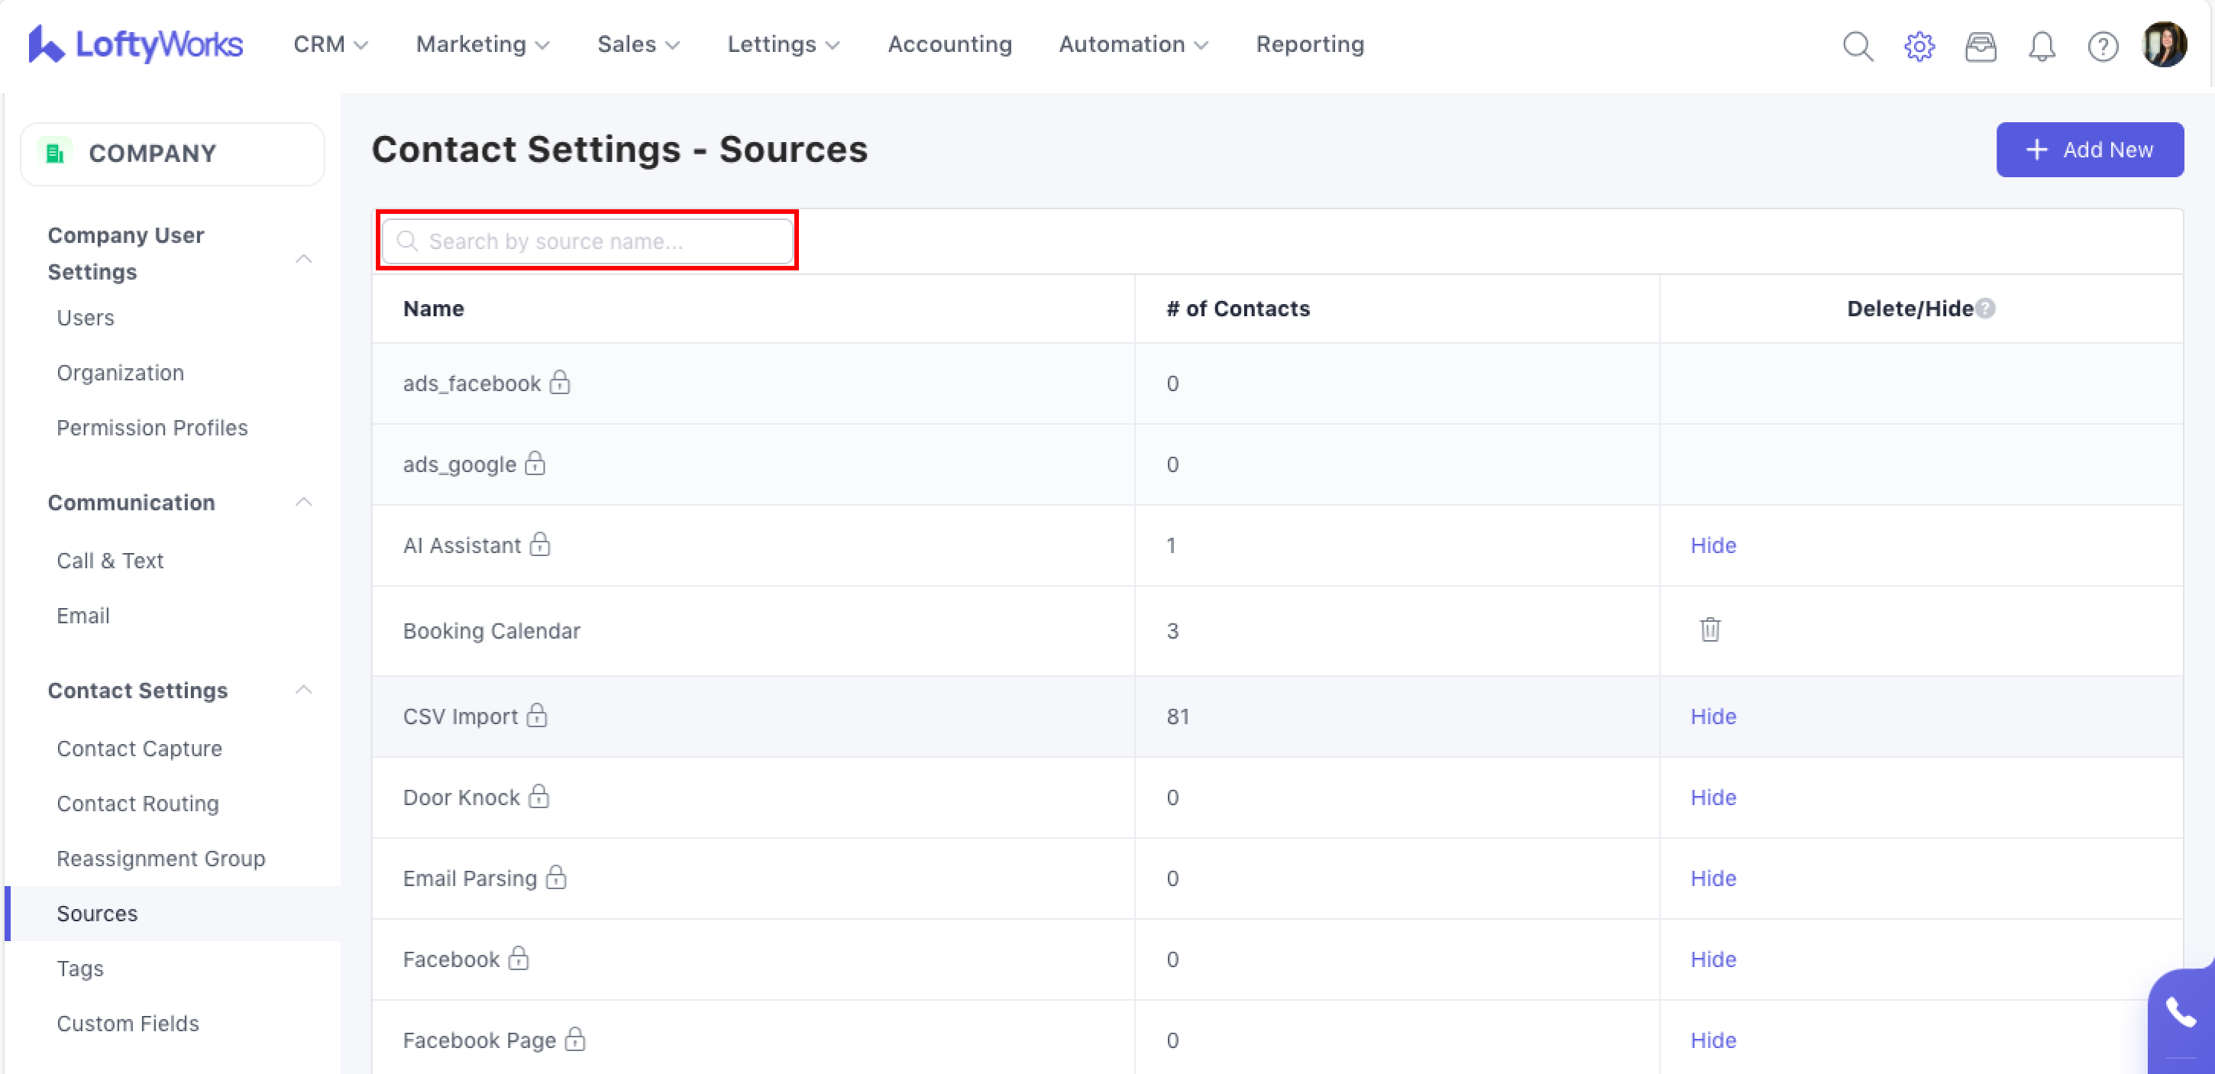Open the inbox tray icon
Image resolution: width=2215 pixels, height=1074 pixels.
pos(1981,46)
